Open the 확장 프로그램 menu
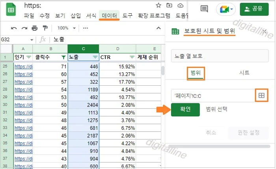The width and height of the screenshot is (276, 169). point(154,16)
